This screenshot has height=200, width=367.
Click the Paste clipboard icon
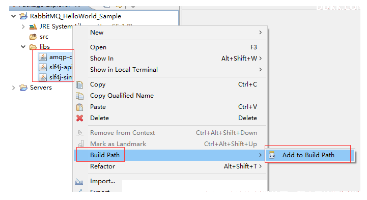point(79,107)
